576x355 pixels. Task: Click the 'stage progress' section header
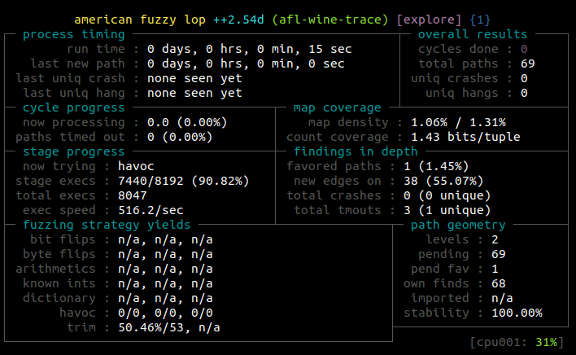click(x=74, y=151)
